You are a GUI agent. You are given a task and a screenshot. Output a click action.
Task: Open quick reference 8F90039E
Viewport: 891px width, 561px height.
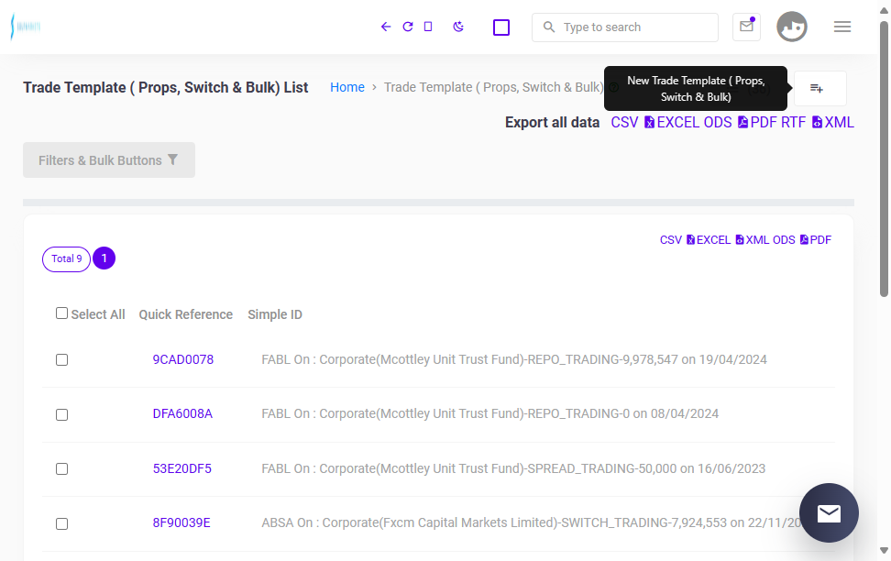(x=181, y=522)
